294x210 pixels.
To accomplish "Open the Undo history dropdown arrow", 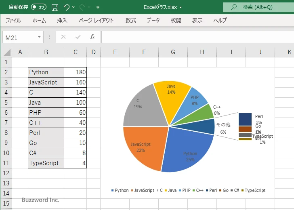I will pyautogui.click(x=73, y=7).
